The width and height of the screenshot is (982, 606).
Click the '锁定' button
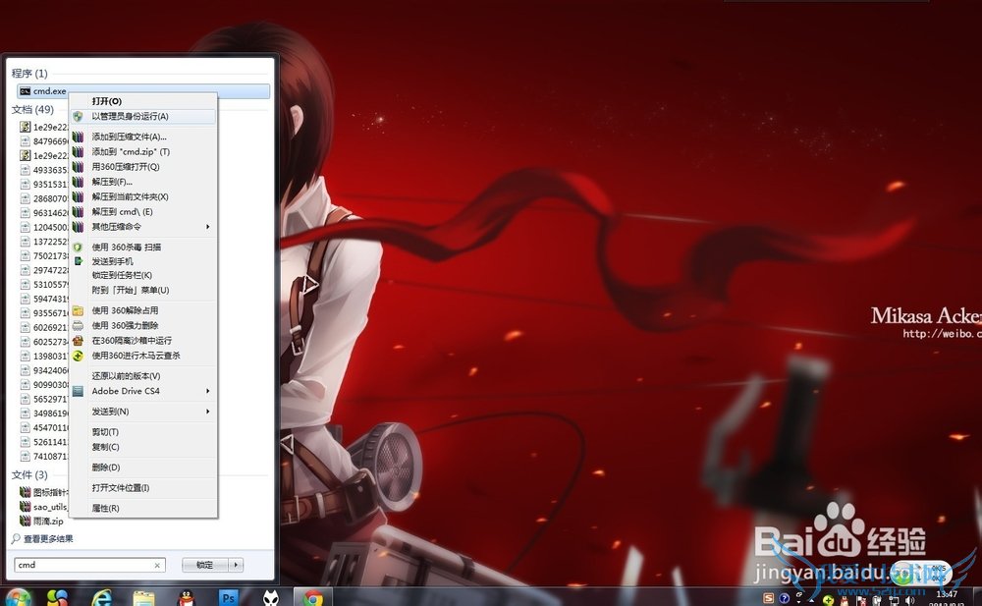[x=204, y=565]
